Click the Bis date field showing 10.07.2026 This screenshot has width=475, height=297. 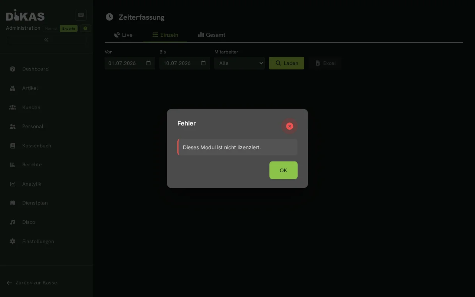point(185,63)
